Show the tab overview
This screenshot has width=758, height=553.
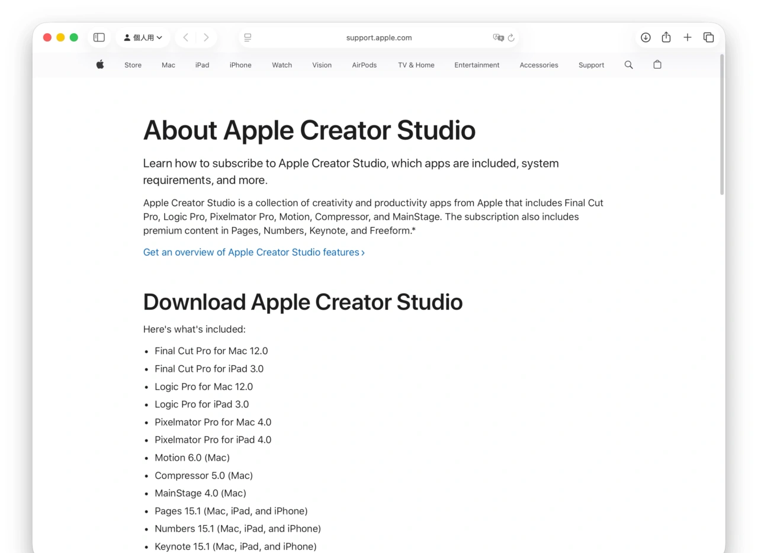click(709, 37)
